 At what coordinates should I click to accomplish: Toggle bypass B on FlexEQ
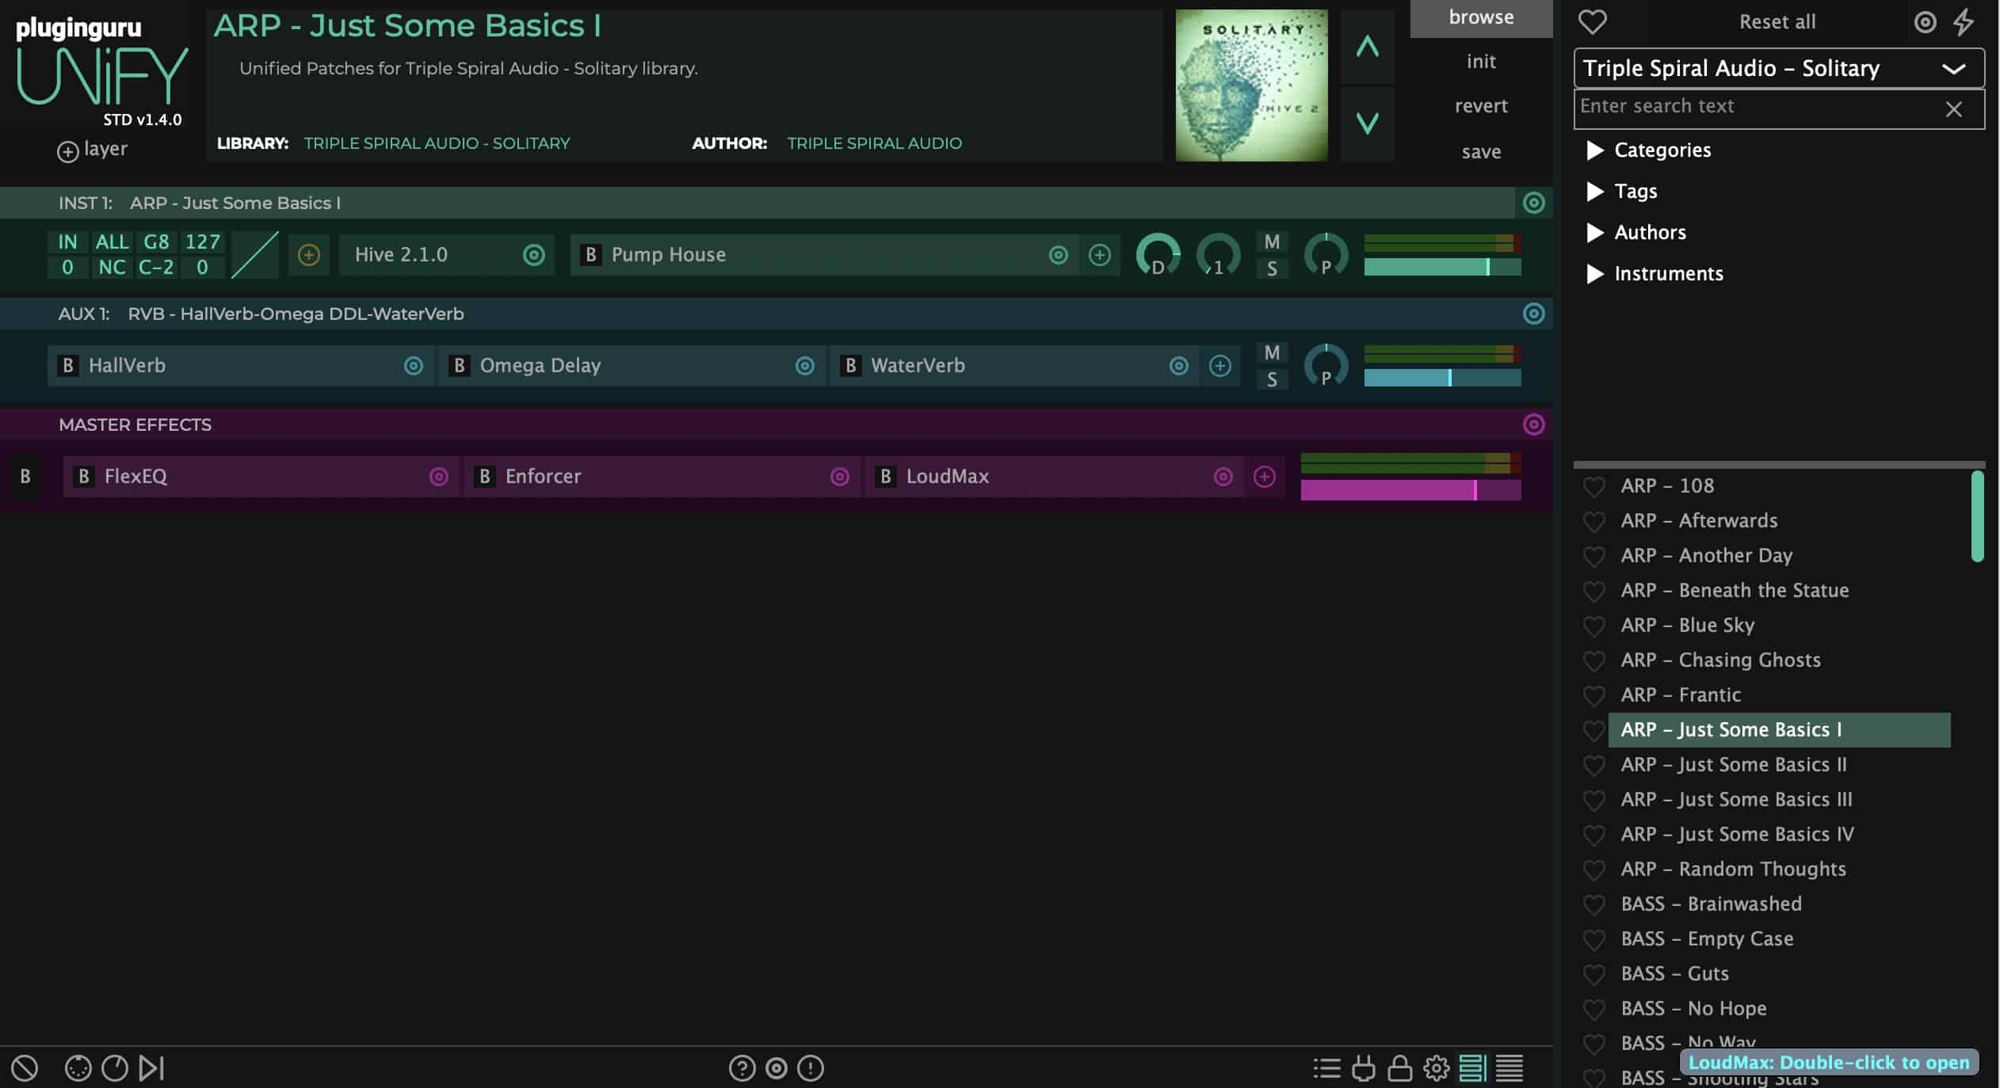(x=83, y=477)
